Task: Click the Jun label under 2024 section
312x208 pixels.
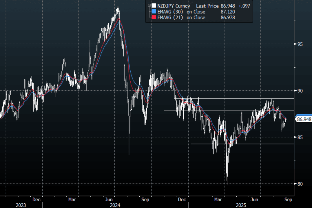Action: 109,199
